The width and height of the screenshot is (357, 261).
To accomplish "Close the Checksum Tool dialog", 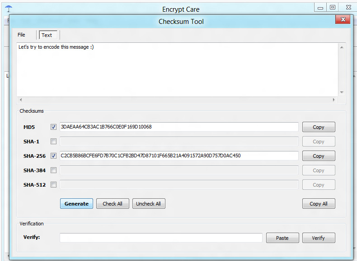I will click(343, 19).
